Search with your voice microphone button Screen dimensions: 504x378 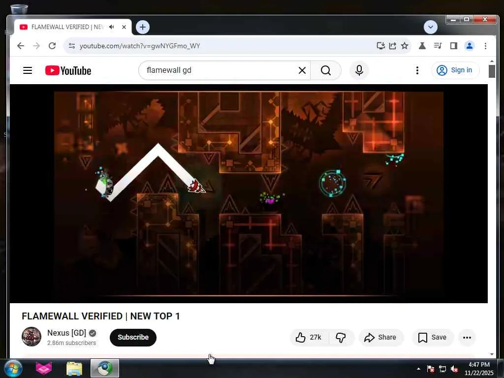point(359,70)
